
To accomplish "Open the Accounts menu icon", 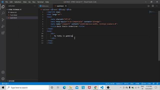I will tap(3, 72).
